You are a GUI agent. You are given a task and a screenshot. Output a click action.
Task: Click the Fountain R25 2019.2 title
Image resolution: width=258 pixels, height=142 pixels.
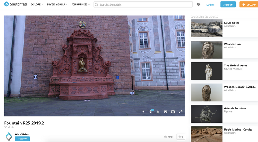[x=24, y=123]
